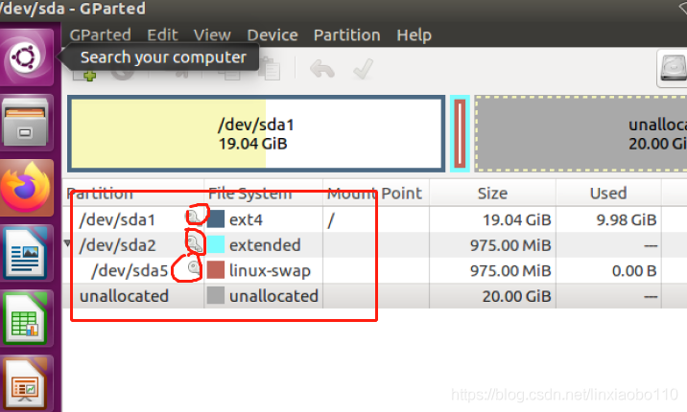Sort by the Size column header
The height and width of the screenshot is (412, 687).
492,193
